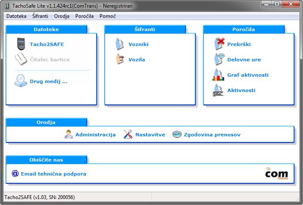Open the Poročila menu
The image size is (303, 205).
(x=84, y=16)
